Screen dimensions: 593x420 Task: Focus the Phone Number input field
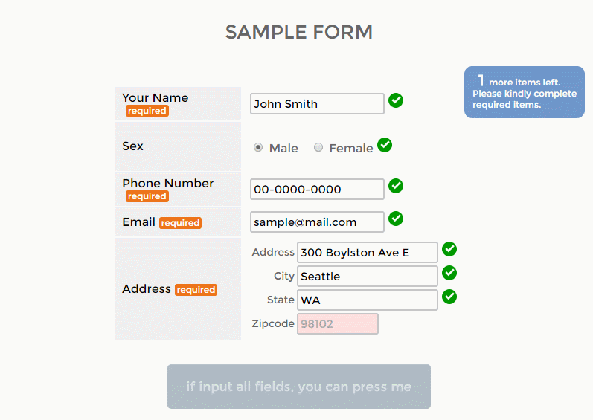[x=317, y=190]
